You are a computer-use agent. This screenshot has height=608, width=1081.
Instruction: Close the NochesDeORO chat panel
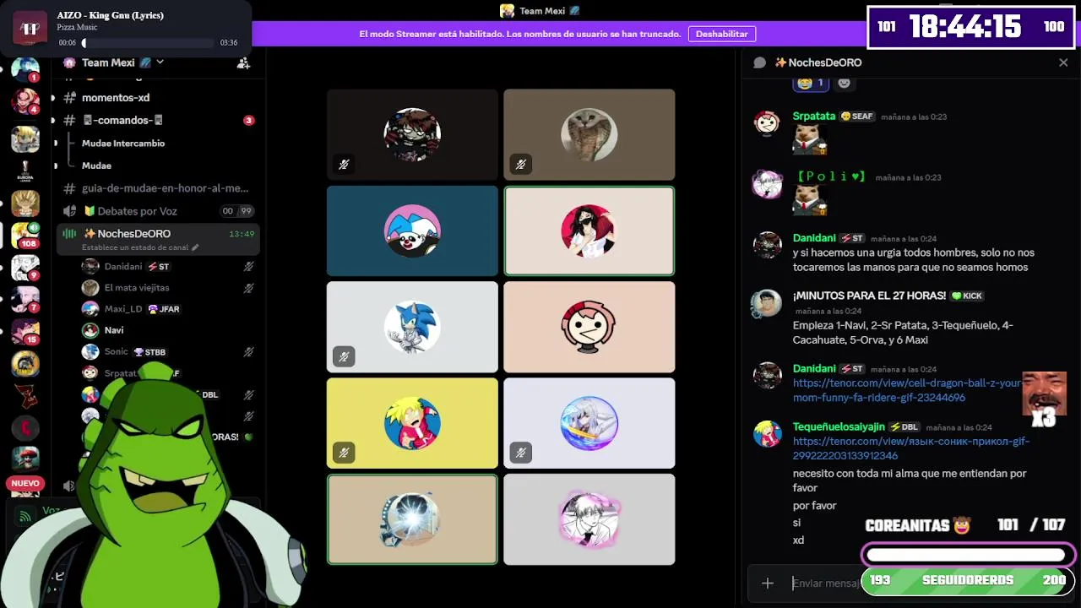click(1063, 62)
